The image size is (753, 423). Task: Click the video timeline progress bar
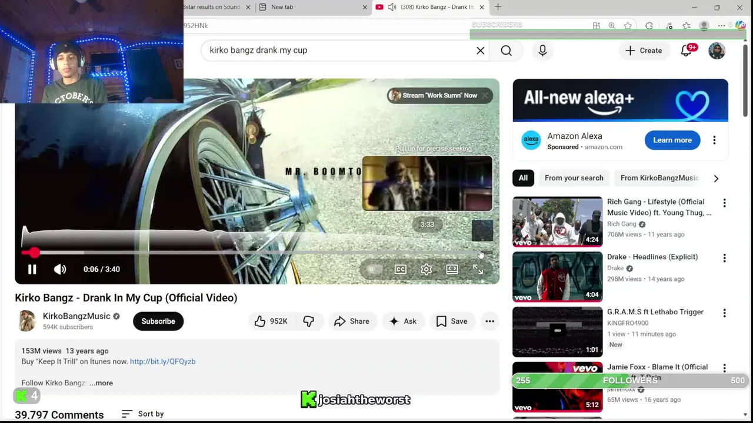click(257, 253)
